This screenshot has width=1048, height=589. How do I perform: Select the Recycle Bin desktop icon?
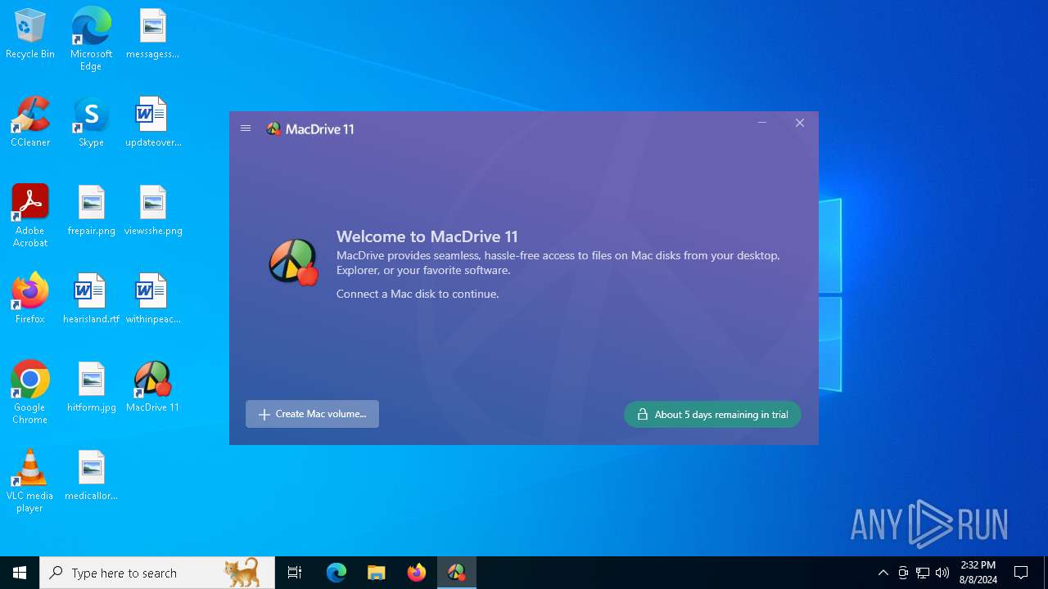30,34
